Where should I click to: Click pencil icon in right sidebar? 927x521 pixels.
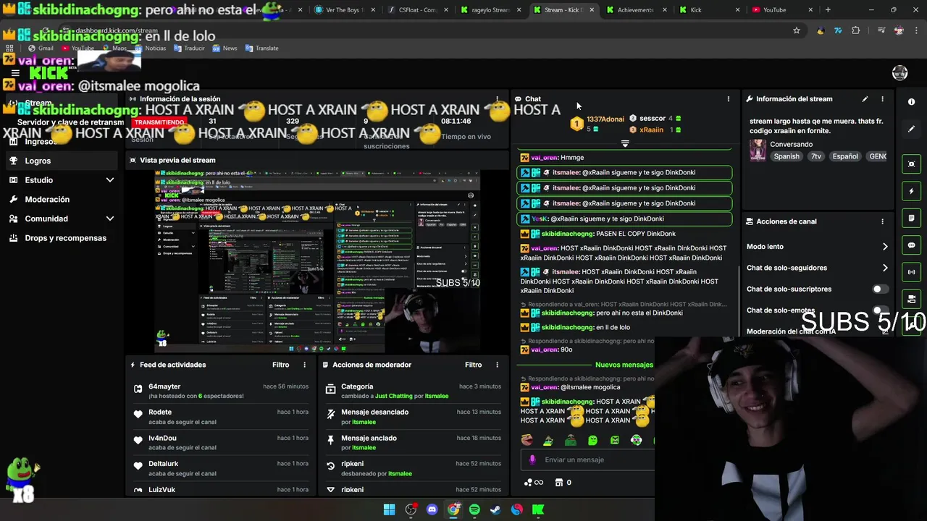912,129
